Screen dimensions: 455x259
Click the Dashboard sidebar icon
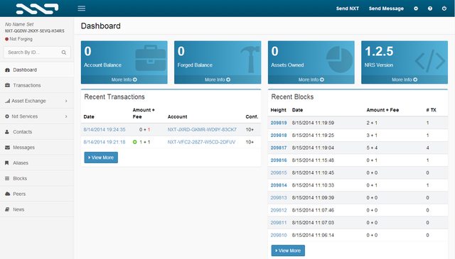point(7,70)
